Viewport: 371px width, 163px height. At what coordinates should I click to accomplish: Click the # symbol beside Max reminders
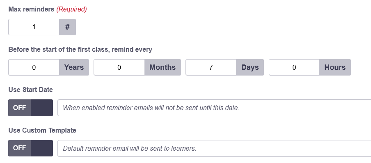(x=67, y=27)
